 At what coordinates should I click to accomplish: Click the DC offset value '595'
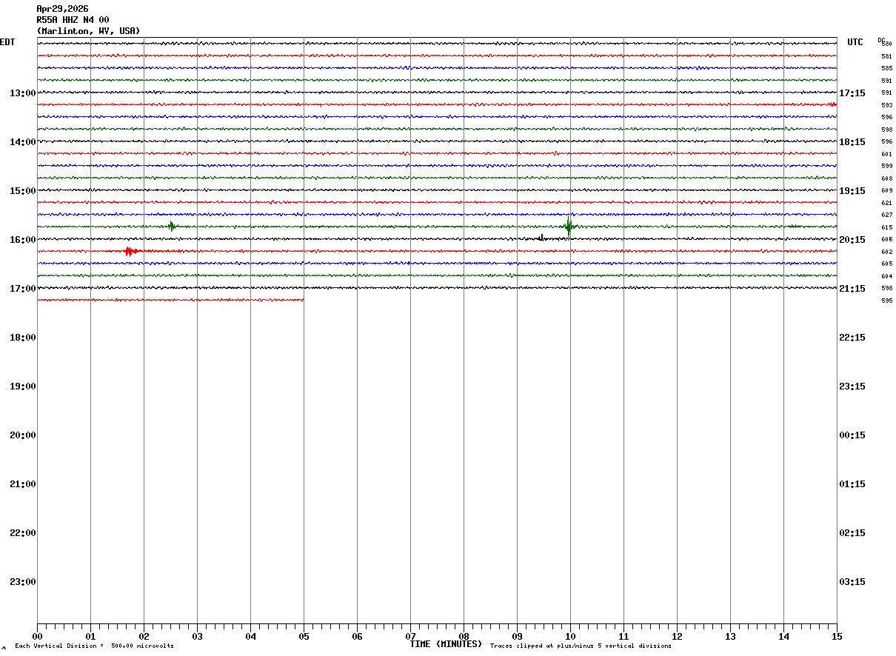pos(887,301)
